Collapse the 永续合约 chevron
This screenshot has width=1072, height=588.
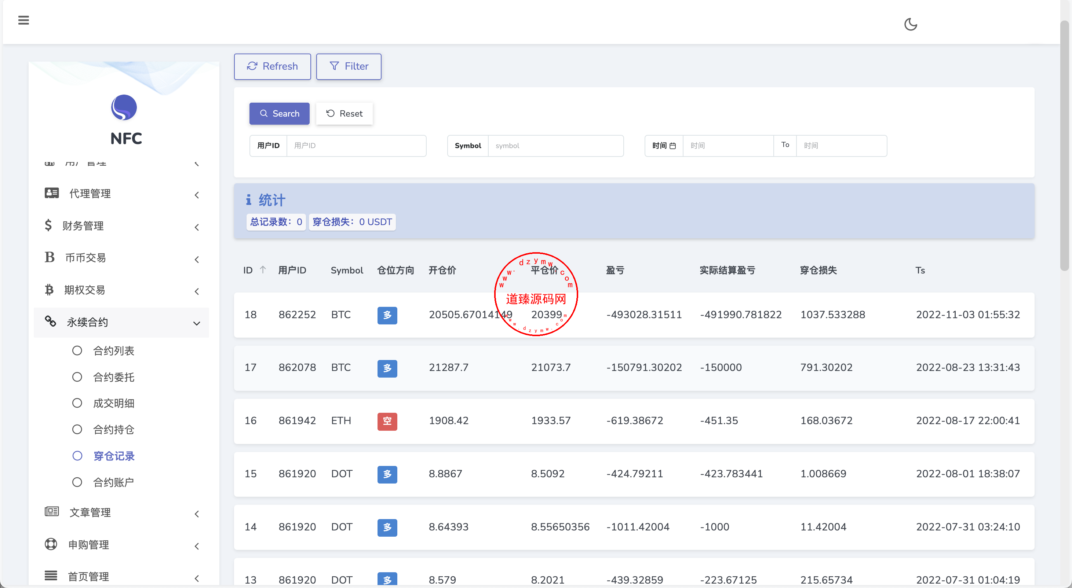197,323
